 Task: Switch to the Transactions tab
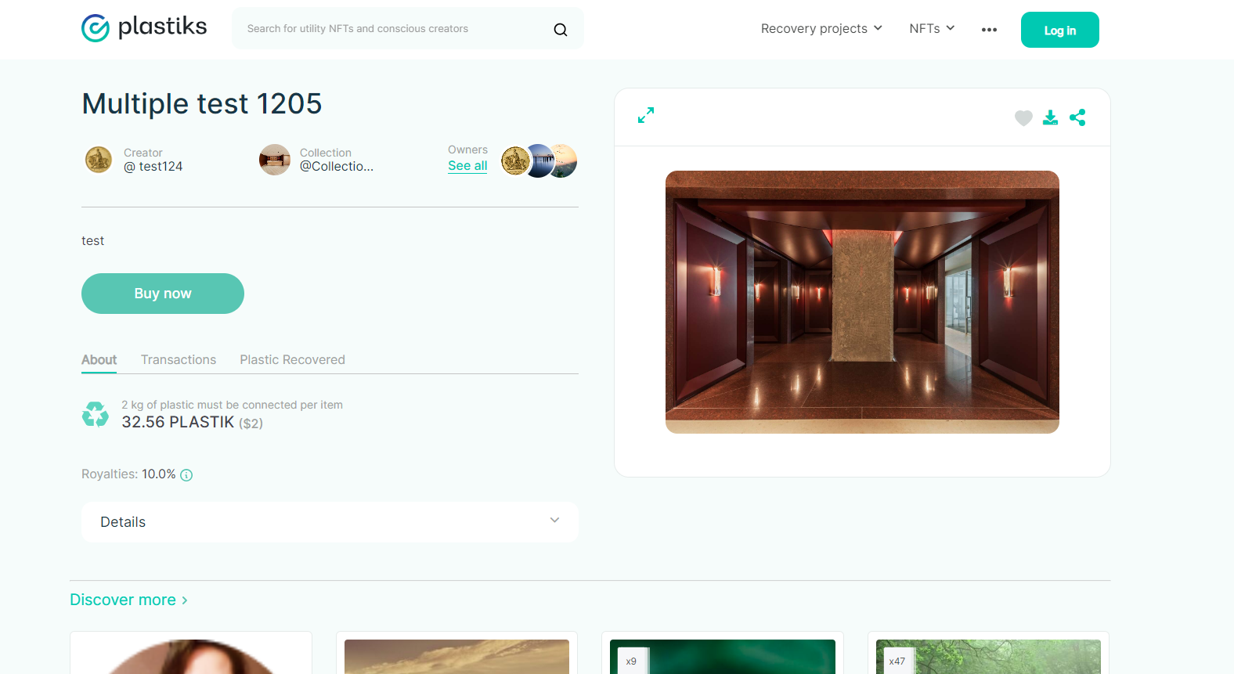pos(179,360)
